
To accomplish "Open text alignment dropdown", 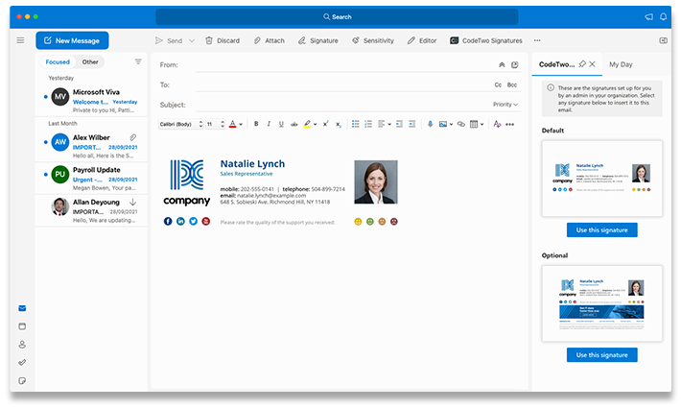I will (385, 124).
